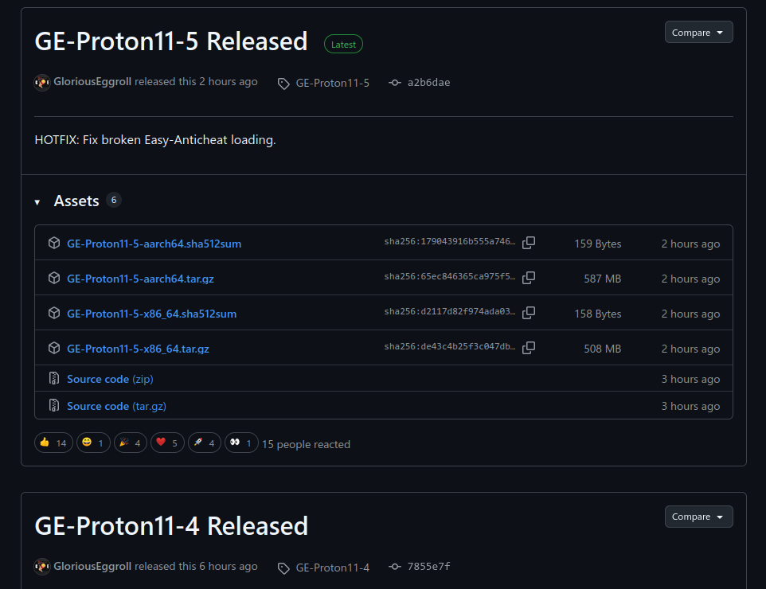Viewport: 766px width, 589px height.
Task: Click the '159 Bytes' size text
Action: [x=598, y=244]
